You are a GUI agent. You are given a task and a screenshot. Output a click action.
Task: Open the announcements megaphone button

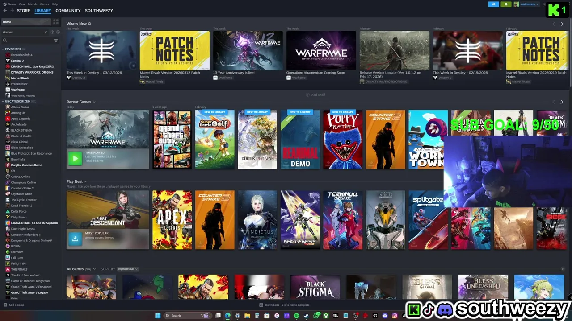tap(493, 4)
